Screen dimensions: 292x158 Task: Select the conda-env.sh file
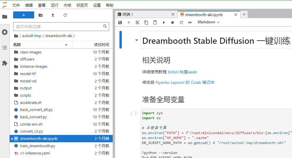tap(61, 124)
